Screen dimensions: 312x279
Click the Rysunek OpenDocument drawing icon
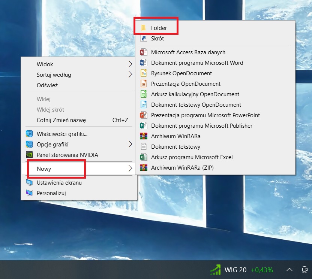tap(144, 73)
